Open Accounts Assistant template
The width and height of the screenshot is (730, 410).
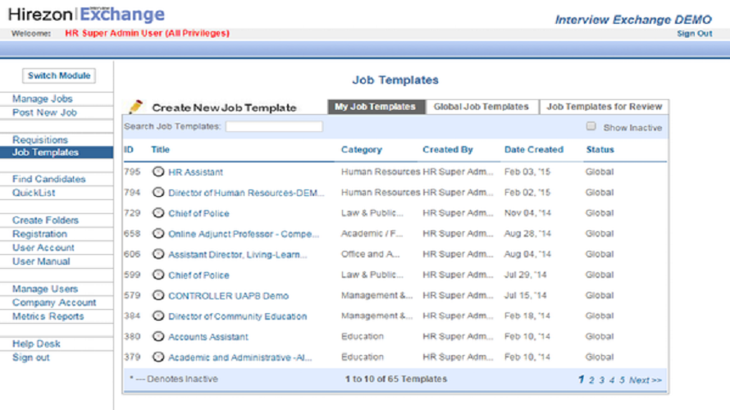point(208,337)
